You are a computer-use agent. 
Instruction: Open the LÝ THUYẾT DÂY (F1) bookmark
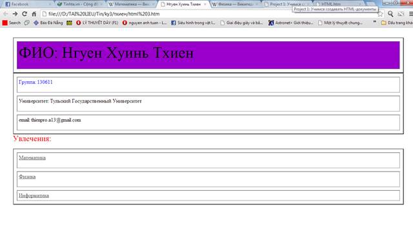tap(97, 23)
